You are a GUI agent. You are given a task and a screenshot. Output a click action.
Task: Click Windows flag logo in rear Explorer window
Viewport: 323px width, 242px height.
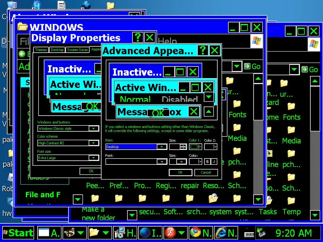click(x=314, y=44)
